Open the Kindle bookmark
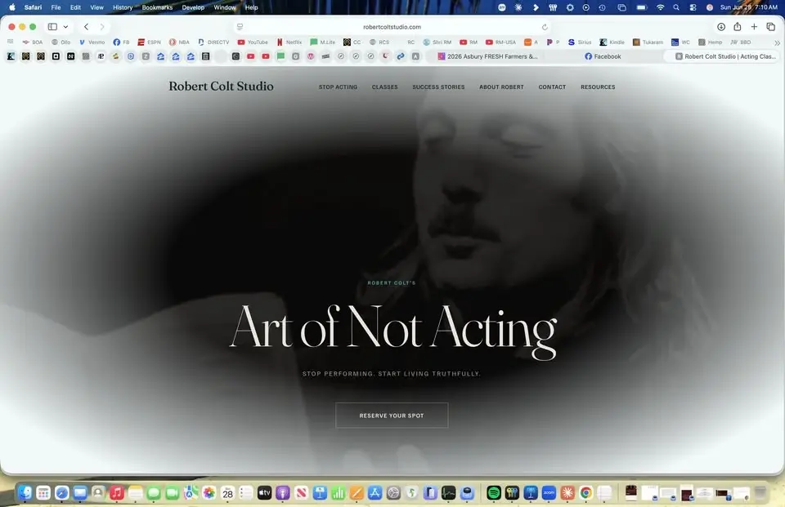The width and height of the screenshot is (785, 507). point(612,42)
